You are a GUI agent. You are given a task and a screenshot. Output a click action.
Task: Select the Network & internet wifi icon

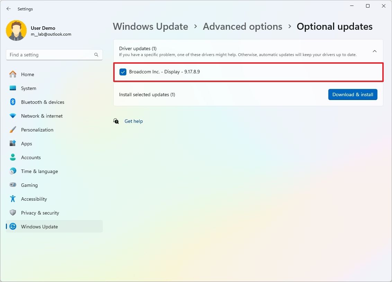point(13,116)
